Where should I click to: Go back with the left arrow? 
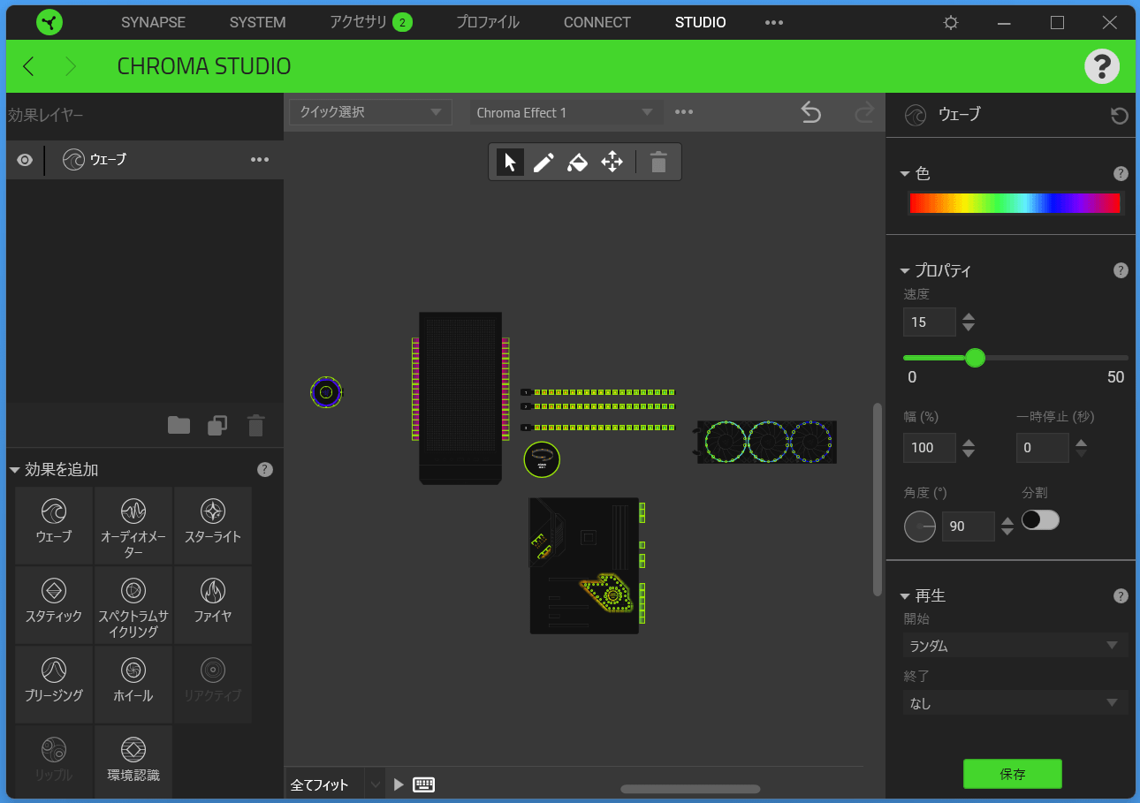point(28,66)
